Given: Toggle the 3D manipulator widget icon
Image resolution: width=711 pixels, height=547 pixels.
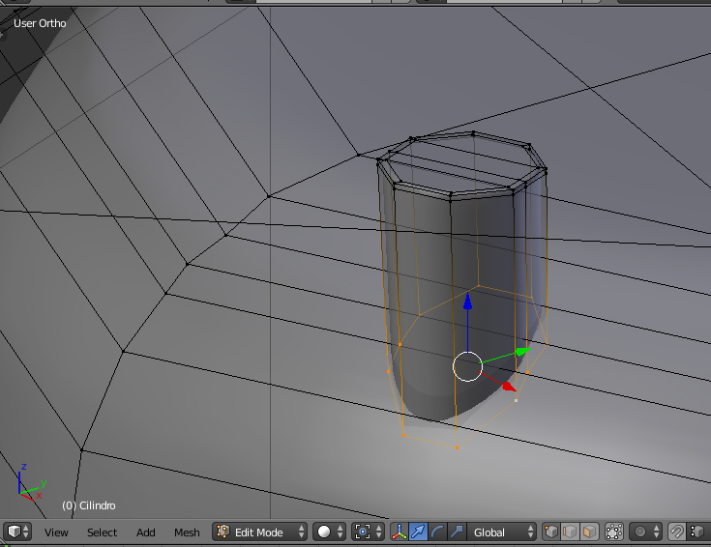Looking at the screenshot, I should [x=400, y=532].
